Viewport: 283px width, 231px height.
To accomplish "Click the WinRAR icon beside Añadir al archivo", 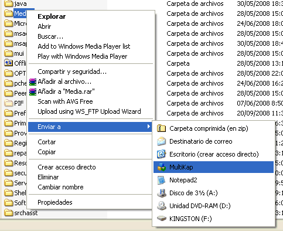I will tap(33, 82).
